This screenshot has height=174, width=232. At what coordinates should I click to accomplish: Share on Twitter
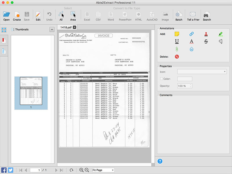pos(10,170)
